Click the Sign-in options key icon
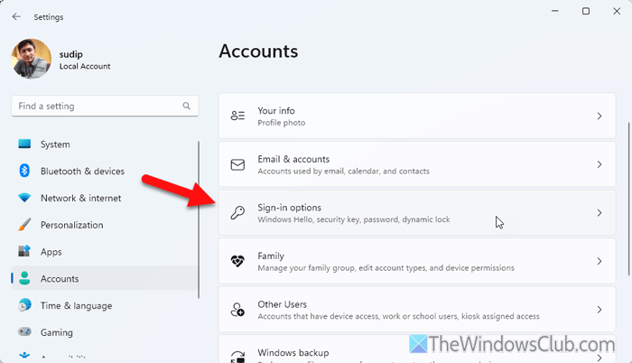This screenshot has height=363, width=632. (x=238, y=213)
